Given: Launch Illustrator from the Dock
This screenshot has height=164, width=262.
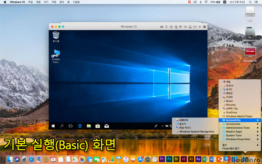Looking at the screenshot, I should pyautogui.click(x=191, y=159).
